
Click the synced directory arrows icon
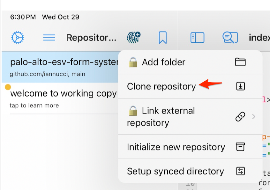(240, 171)
